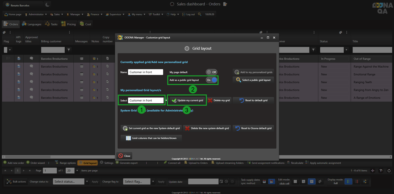Click the grid layout Name input field

[145, 72]
